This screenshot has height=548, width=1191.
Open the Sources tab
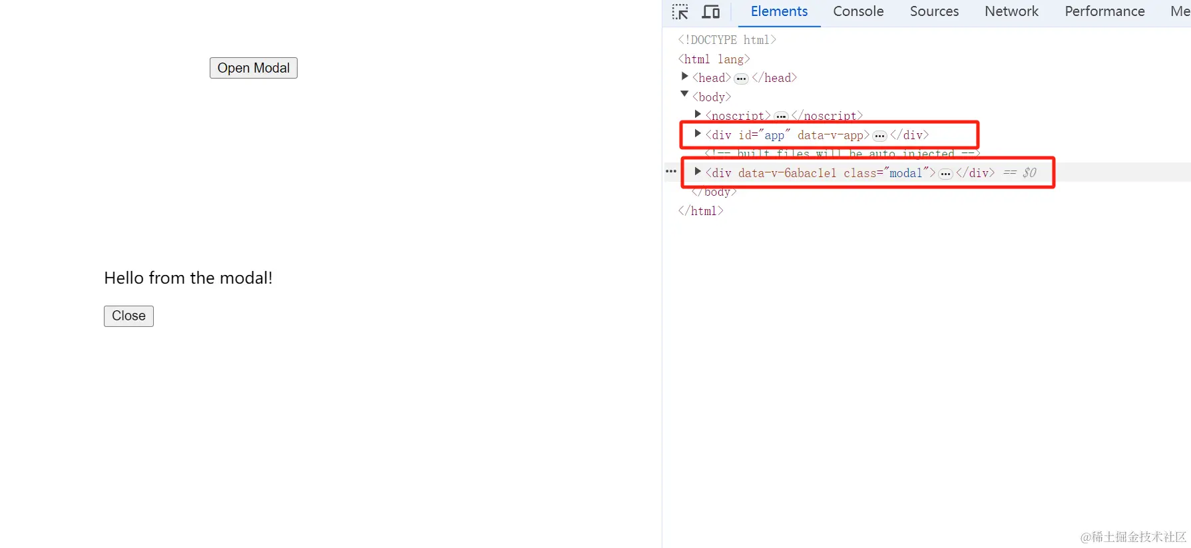click(934, 11)
